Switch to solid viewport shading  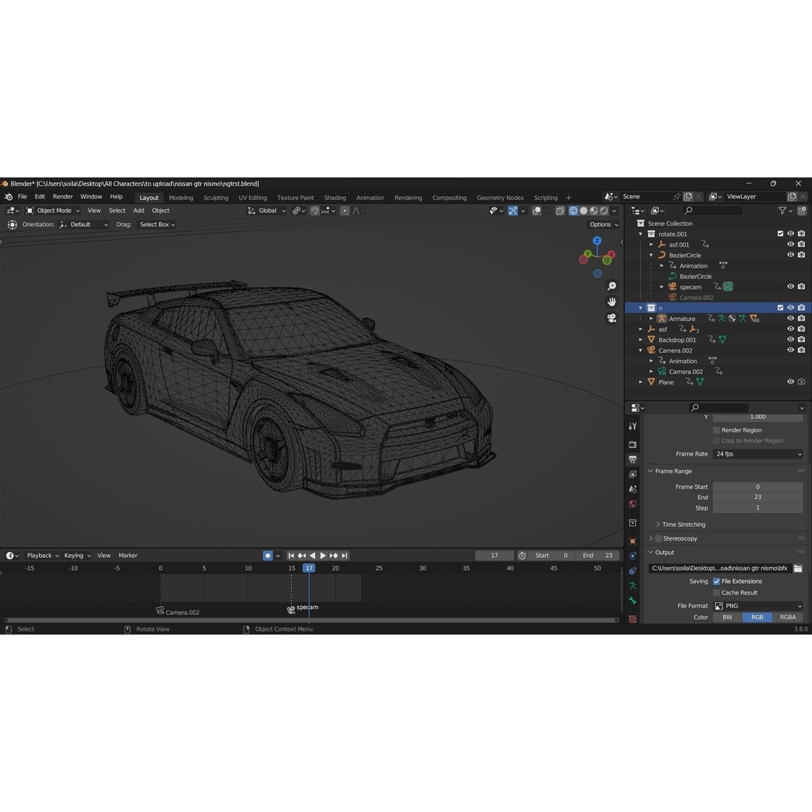pyautogui.click(x=583, y=211)
